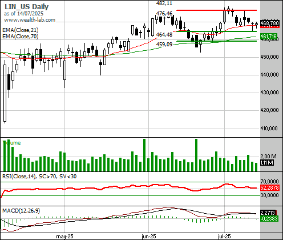
Task: Click the 440,000 price axis label
Action: tap(269, 75)
